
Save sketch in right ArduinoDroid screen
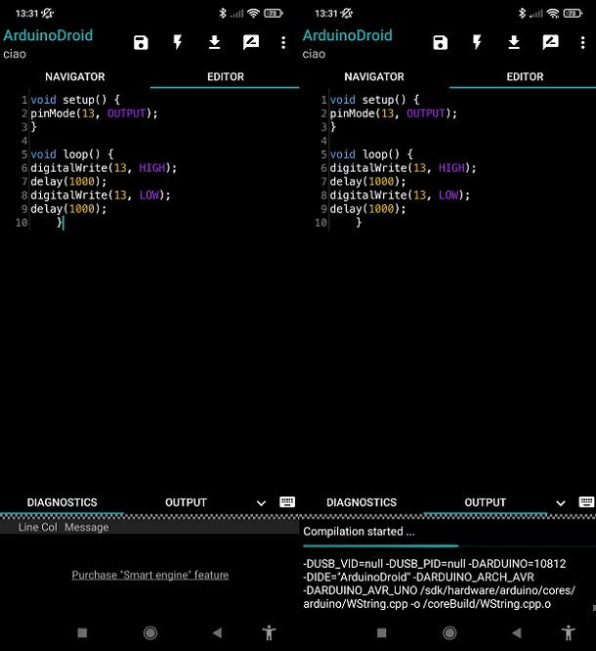441,42
